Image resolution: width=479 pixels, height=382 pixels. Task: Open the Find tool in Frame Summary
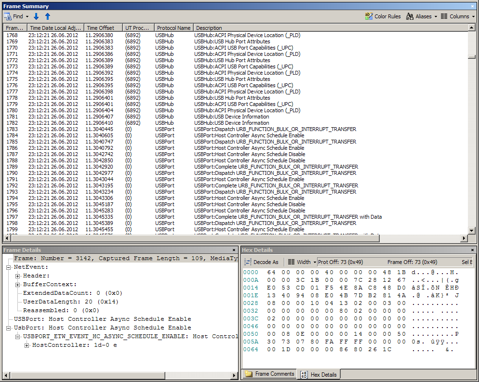[x=13, y=16]
